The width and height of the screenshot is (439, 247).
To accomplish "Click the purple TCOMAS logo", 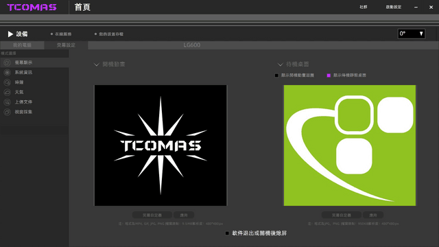I will coord(32,8).
